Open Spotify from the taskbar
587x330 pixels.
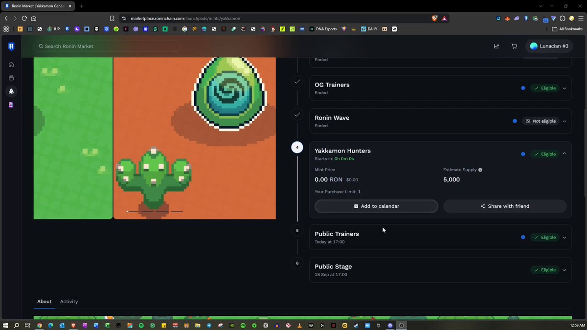[x=141, y=325]
